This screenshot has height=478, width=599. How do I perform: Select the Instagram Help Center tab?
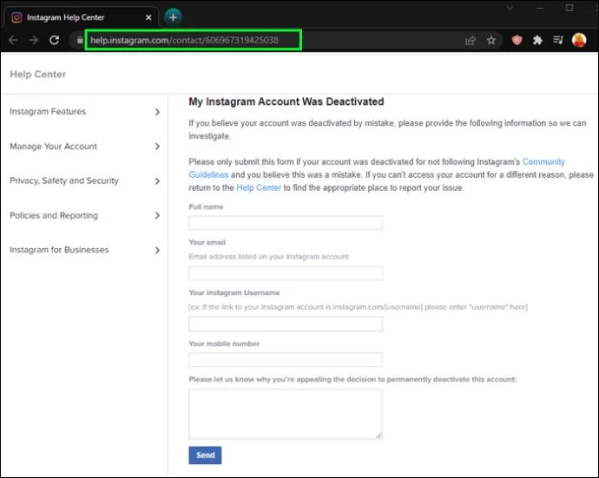click(81, 17)
